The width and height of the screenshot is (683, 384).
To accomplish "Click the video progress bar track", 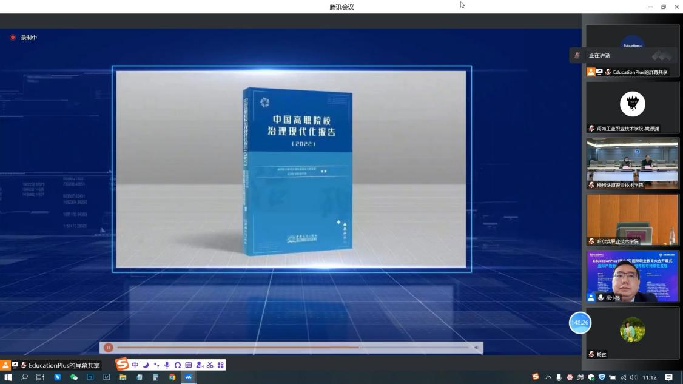I will [x=291, y=348].
